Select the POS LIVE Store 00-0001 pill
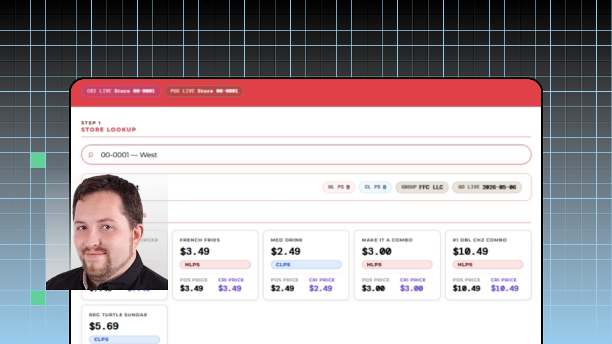Image resolution: width=612 pixels, height=344 pixels. point(204,91)
